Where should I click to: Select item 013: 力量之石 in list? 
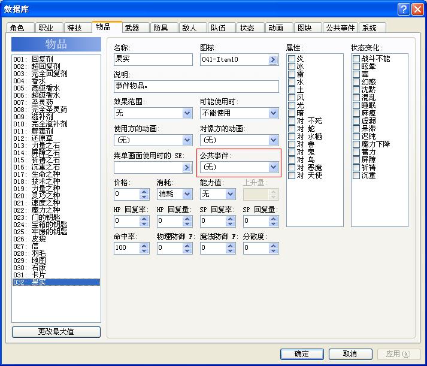56,146
